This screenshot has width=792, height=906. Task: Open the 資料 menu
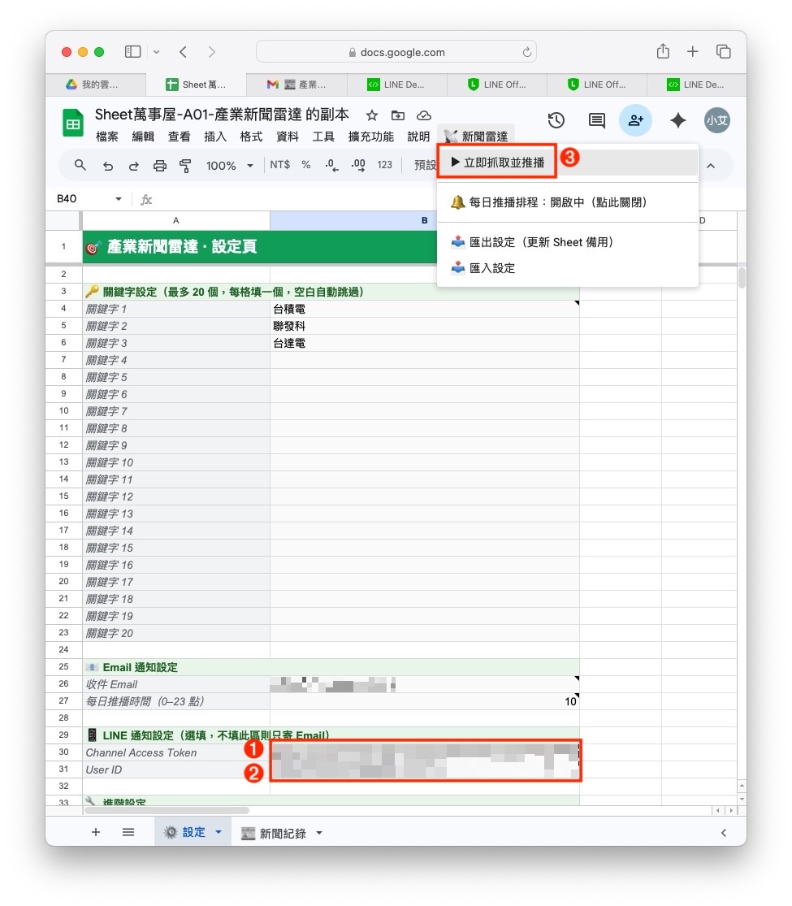[287, 137]
